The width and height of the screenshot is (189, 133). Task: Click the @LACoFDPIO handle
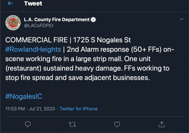tap(39, 25)
